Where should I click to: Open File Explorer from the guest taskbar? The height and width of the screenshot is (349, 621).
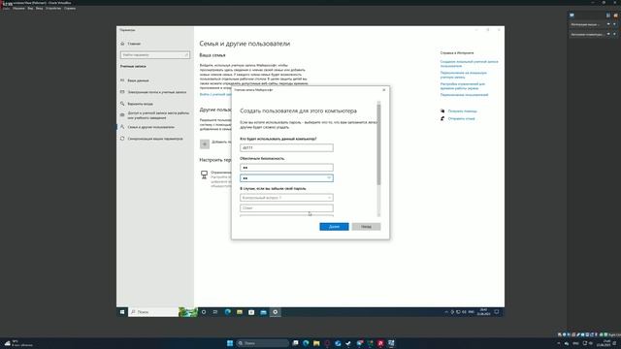click(240, 312)
